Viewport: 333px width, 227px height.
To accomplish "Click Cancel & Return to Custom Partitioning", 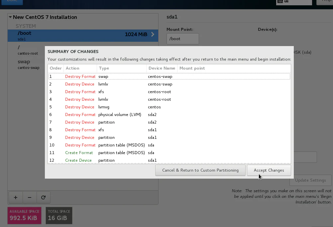I will [200, 170].
